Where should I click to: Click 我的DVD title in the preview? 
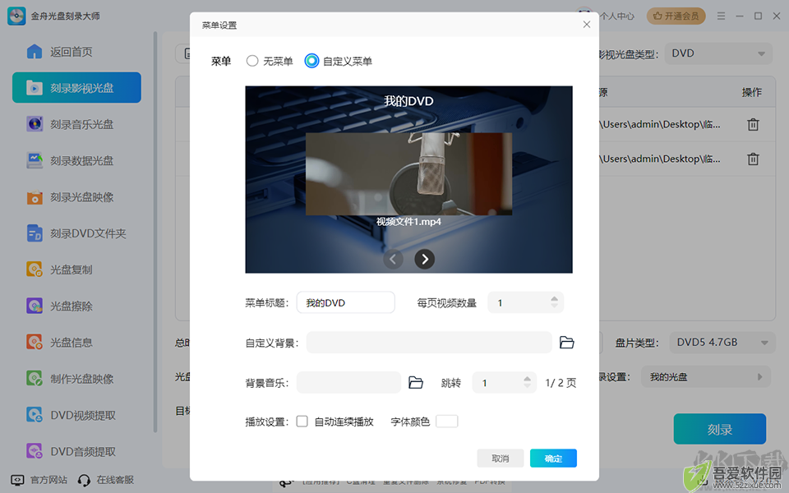point(408,101)
